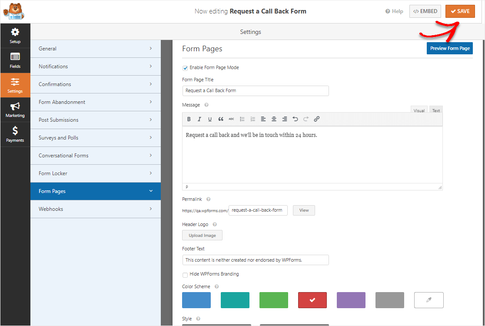Click the Permalink help question icon
Viewport: 485px width, 326px height.
[x=209, y=199]
